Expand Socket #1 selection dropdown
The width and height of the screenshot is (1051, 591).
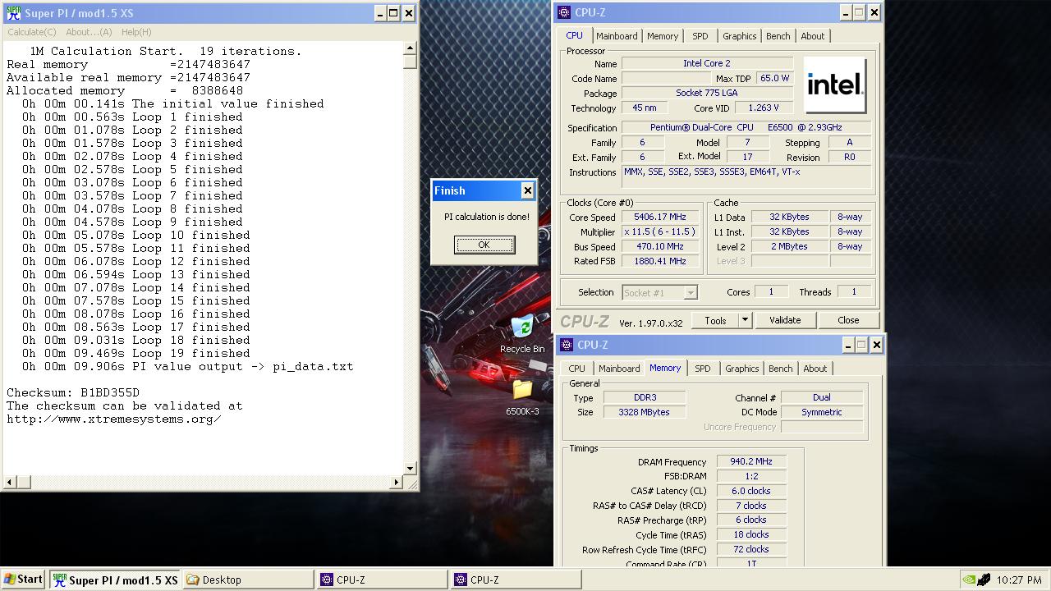(691, 292)
